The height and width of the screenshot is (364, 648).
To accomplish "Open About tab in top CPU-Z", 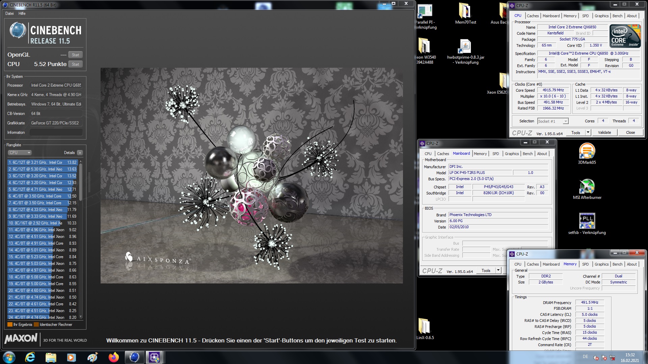I will [x=632, y=16].
